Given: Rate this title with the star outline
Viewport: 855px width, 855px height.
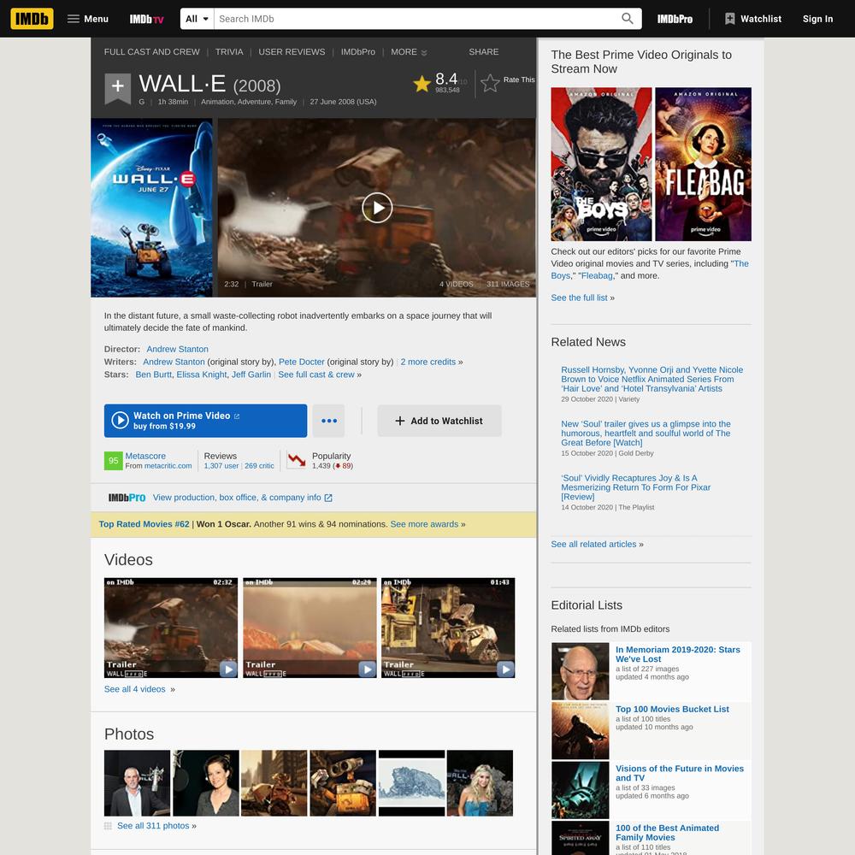Looking at the screenshot, I should click(490, 83).
